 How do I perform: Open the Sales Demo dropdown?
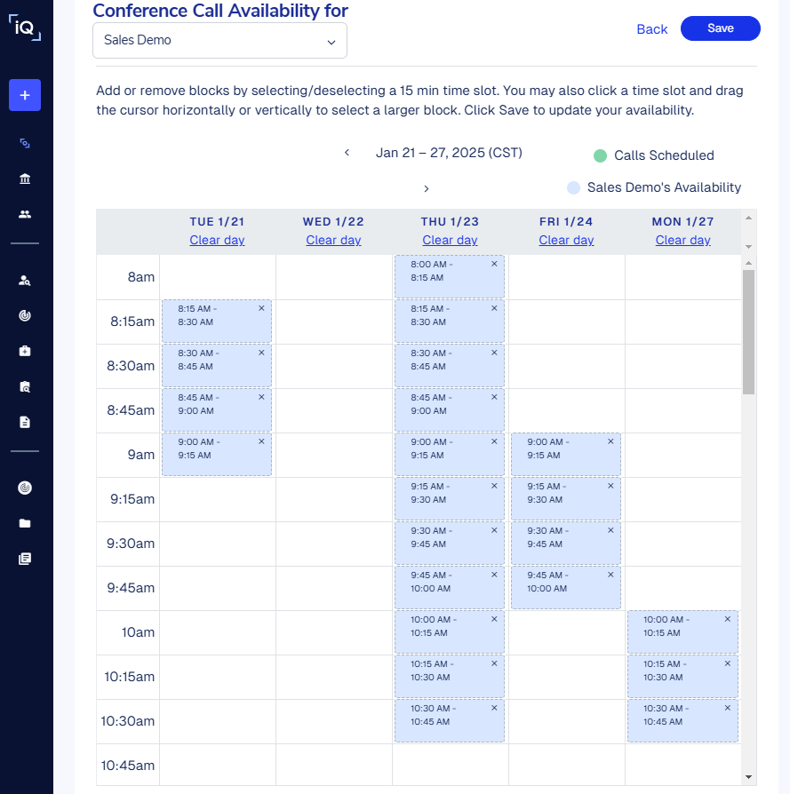point(219,41)
